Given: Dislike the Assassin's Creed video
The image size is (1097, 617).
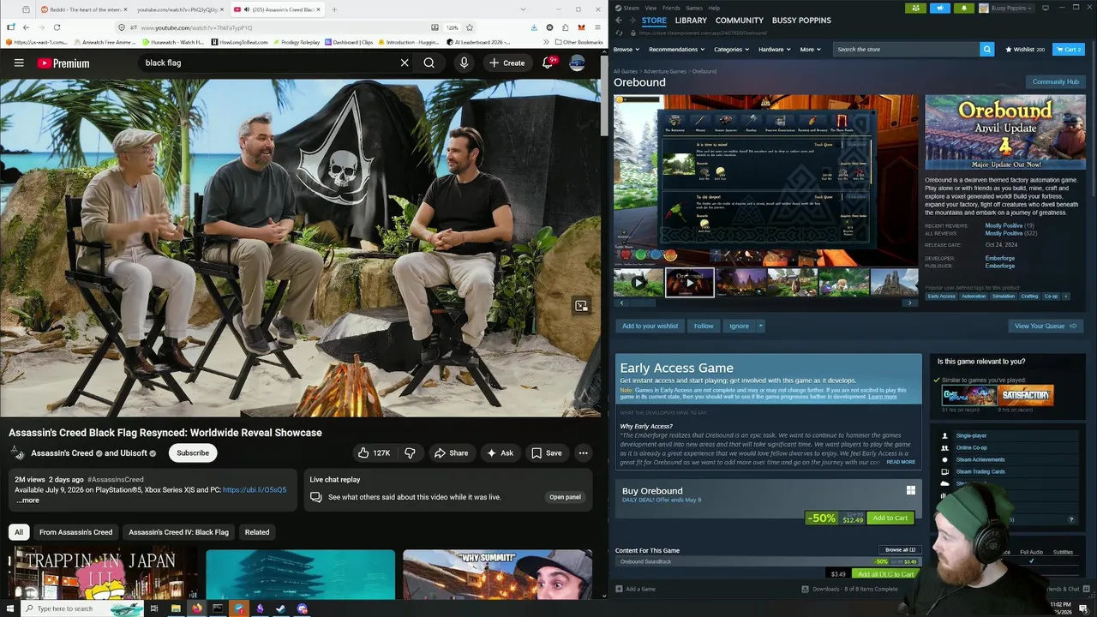Looking at the screenshot, I should 410,452.
